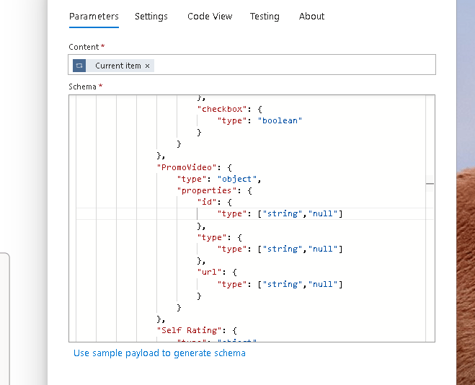Click Use sample payload to generate schema
475x385 pixels.
(159, 353)
